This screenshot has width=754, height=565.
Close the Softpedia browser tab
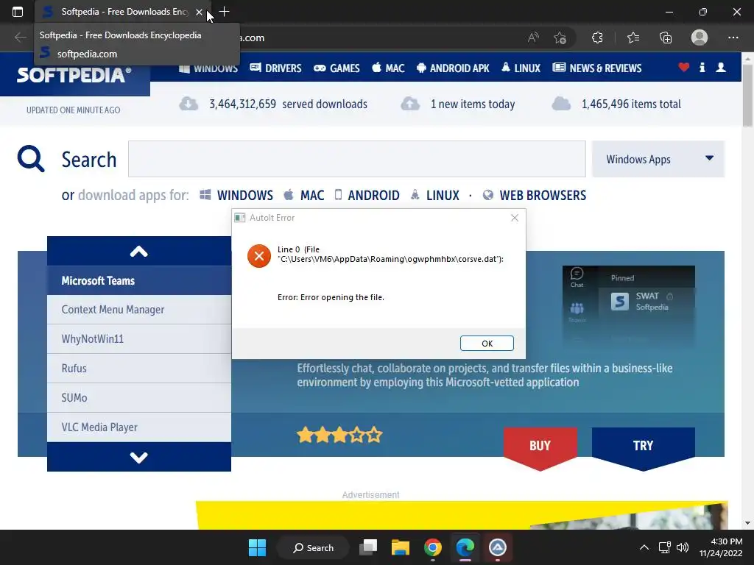click(199, 12)
